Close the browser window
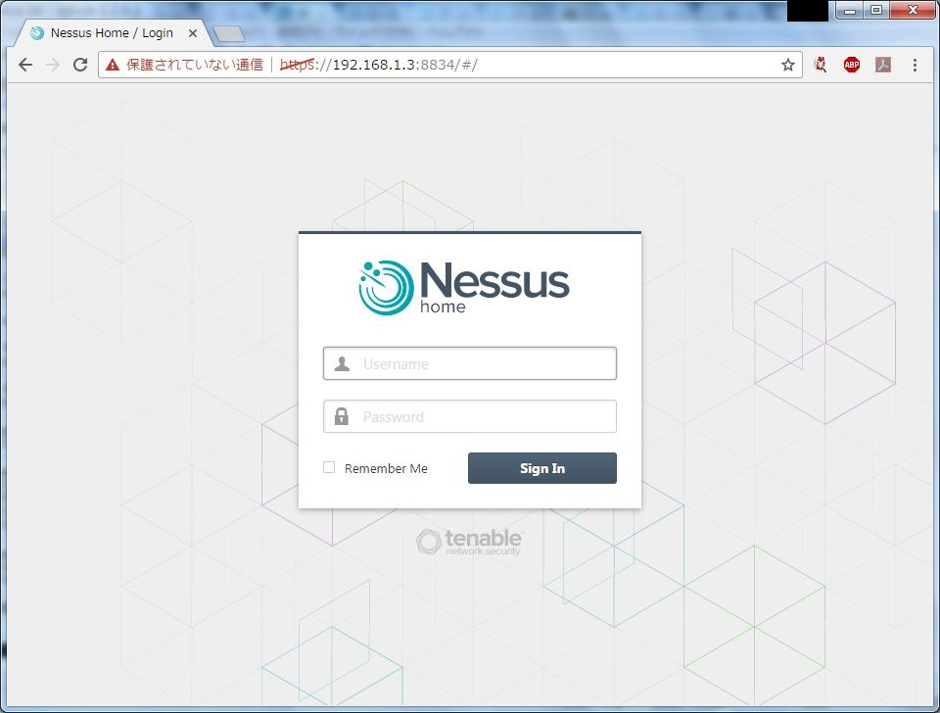Image resolution: width=940 pixels, height=713 pixels. point(913,10)
